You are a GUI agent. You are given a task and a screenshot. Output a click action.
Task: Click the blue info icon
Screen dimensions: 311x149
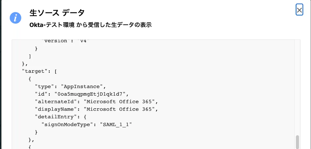tap(15, 18)
